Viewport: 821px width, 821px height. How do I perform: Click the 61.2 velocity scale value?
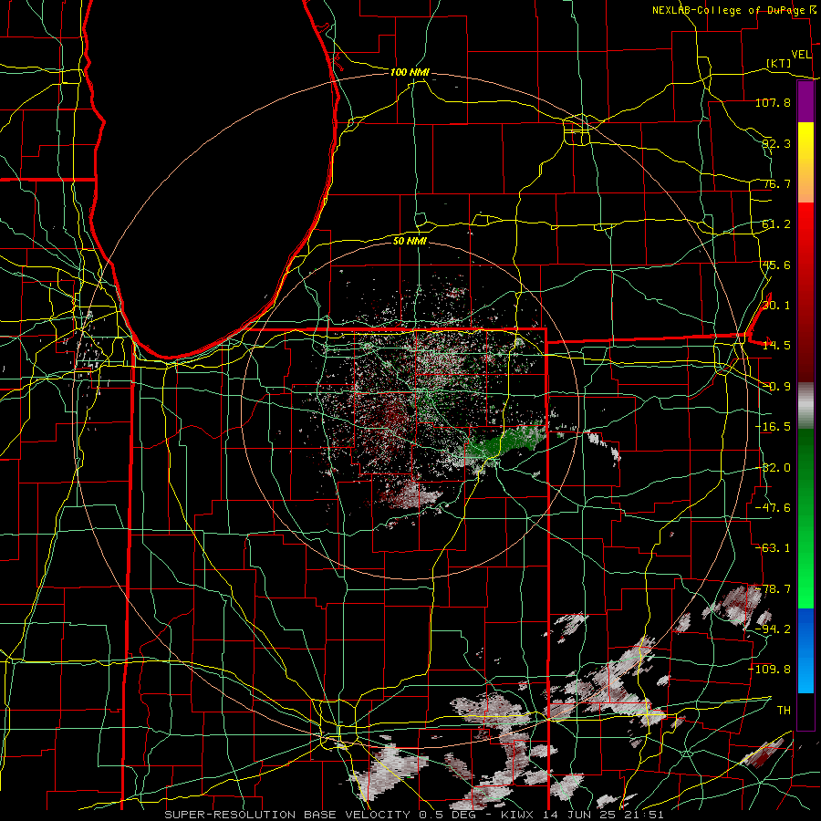776,224
